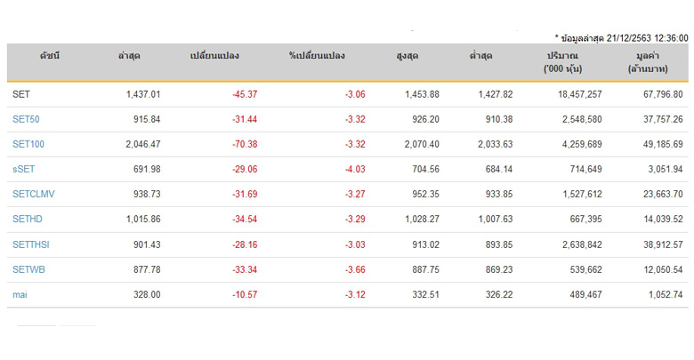Click the sSET index link
The width and height of the screenshot is (694, 360).
(24, 169)
